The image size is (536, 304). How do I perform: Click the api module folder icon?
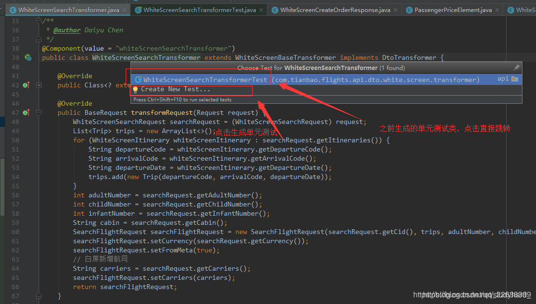(515, 79)
